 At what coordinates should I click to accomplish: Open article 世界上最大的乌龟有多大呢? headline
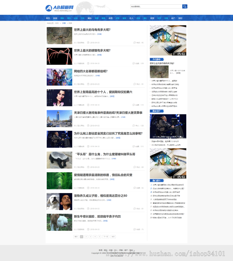[x=92, y=30]
